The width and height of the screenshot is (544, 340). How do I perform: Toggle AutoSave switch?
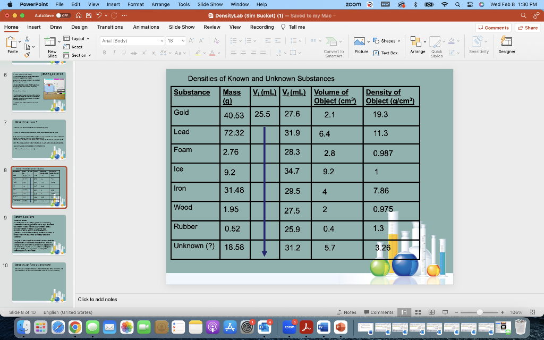(63, 15)
